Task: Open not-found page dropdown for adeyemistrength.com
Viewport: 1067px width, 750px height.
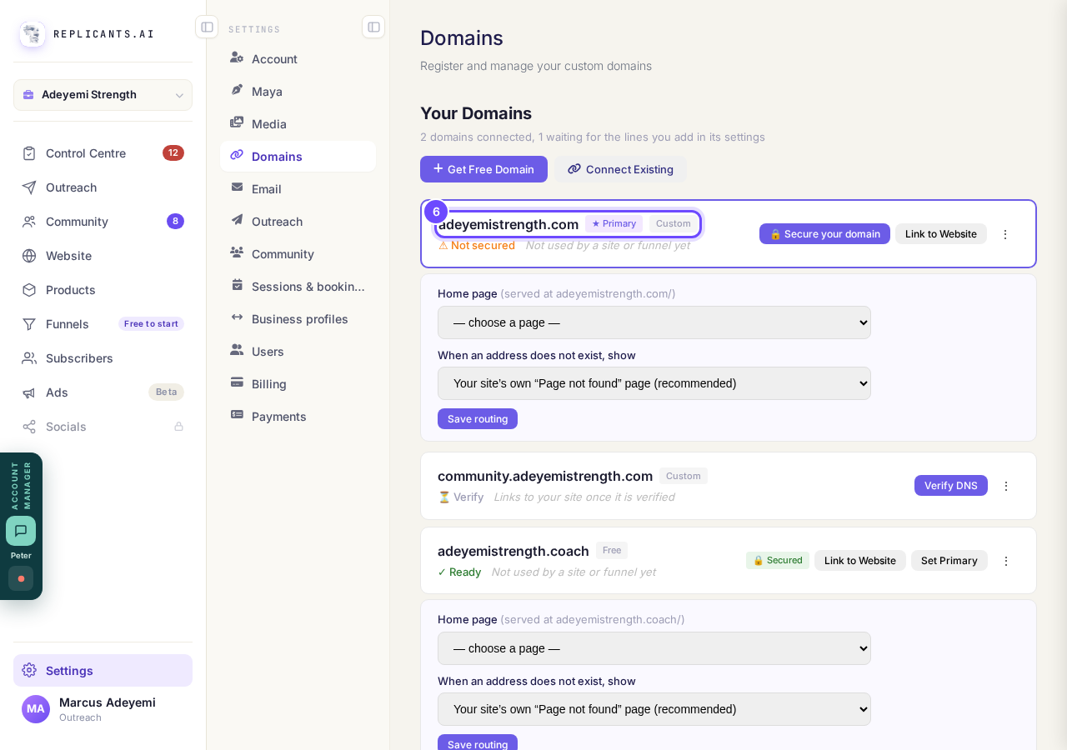Action: tap(654, 383)
